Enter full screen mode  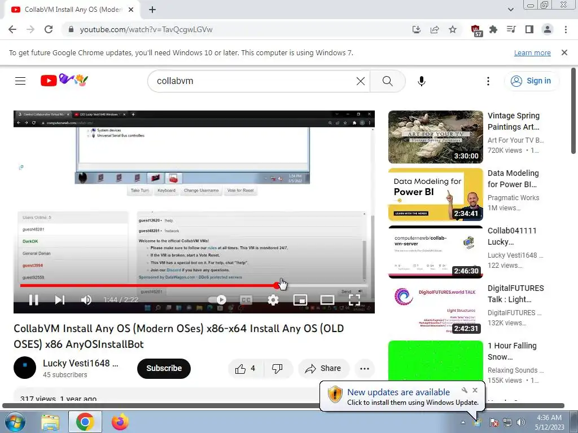click(354, 300)
